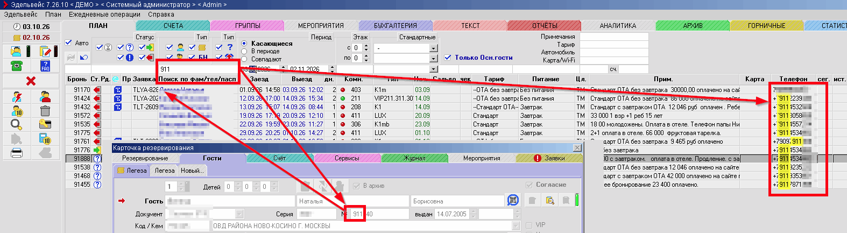Viewport: 847px width, 233px height.
Task: Toggle the Авто checkbox
Action: (68, 43)
